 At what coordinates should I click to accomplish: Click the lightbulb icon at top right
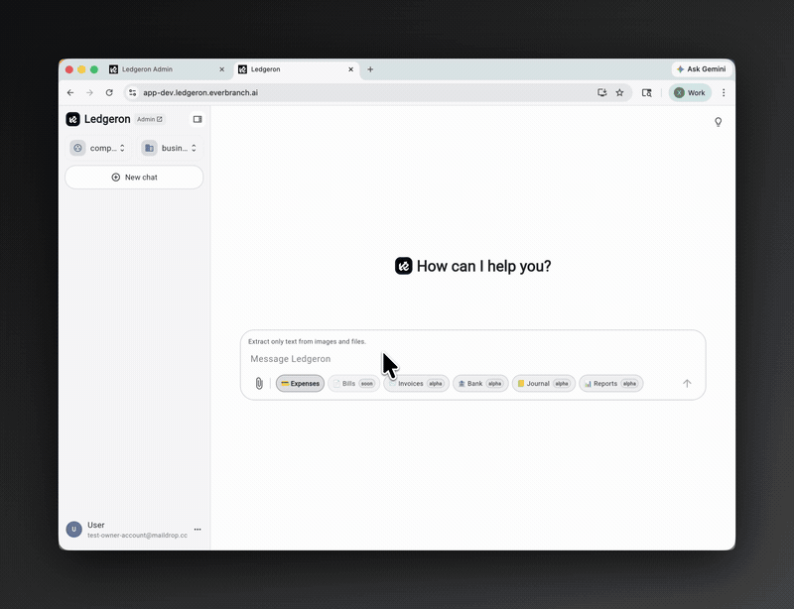[x=719, y=122]
